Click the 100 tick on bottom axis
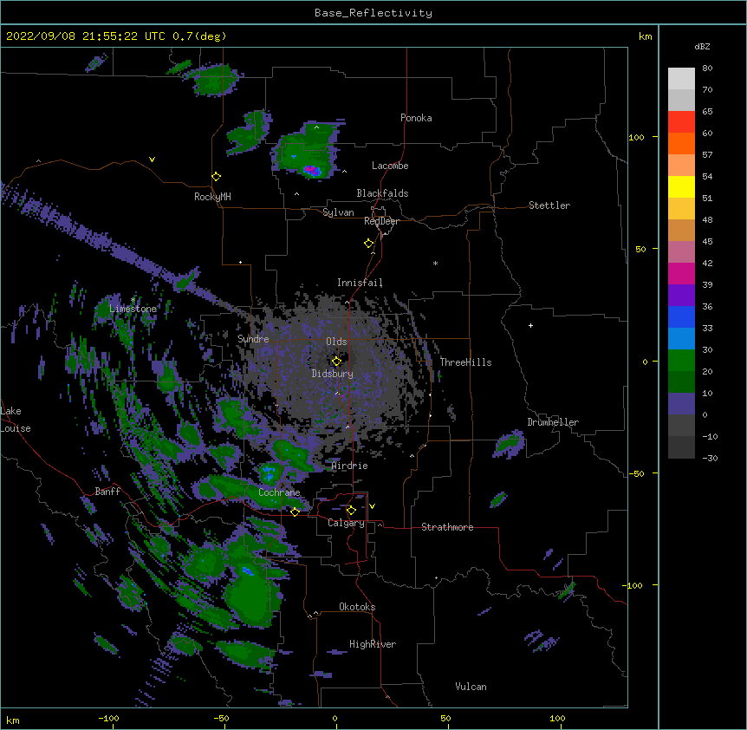This screenshot has width=747, height=730. pyautogui.click(x=558, y=718)
